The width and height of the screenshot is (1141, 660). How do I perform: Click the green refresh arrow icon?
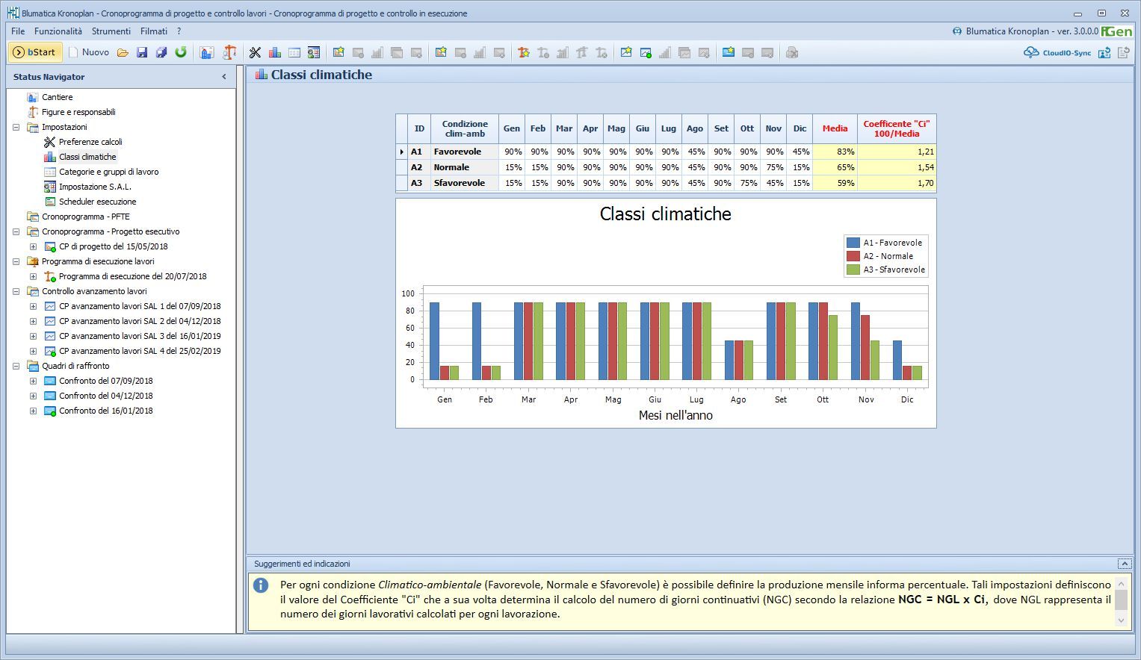181,52
